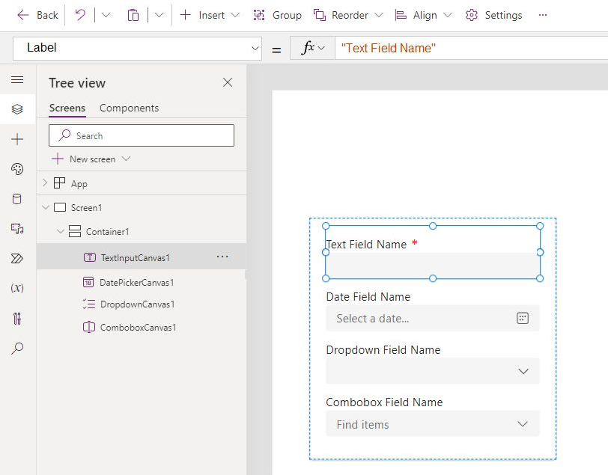This screenshot has height=475, width=608.
Task: Click the bottom-right selection handle
Action: coord(540,278)
